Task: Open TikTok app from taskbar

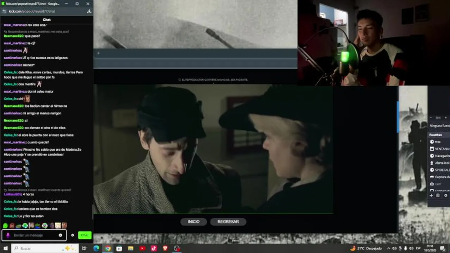Action: (x=154, y=248)
